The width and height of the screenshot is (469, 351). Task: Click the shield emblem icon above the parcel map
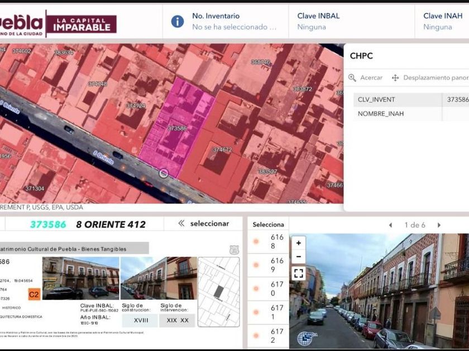pos(234,250)
